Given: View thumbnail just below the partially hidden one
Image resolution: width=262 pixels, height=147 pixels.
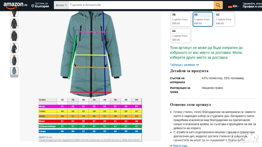Looking at the screenshot, I should click(14, 24).
